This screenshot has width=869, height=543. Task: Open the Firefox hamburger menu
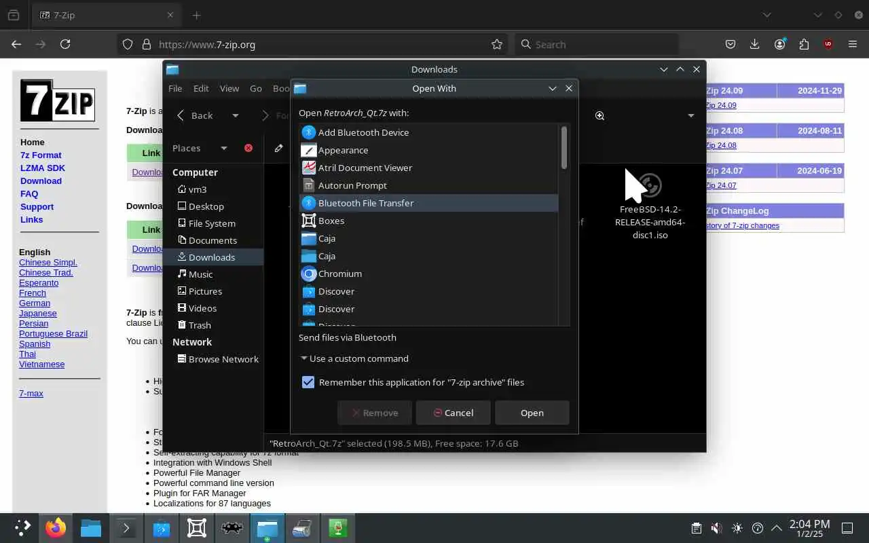853,44
